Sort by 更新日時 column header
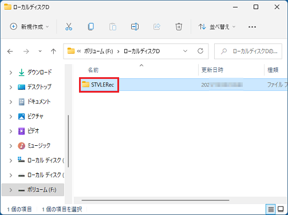Screen dimensions: 288x215 (212, 70)
